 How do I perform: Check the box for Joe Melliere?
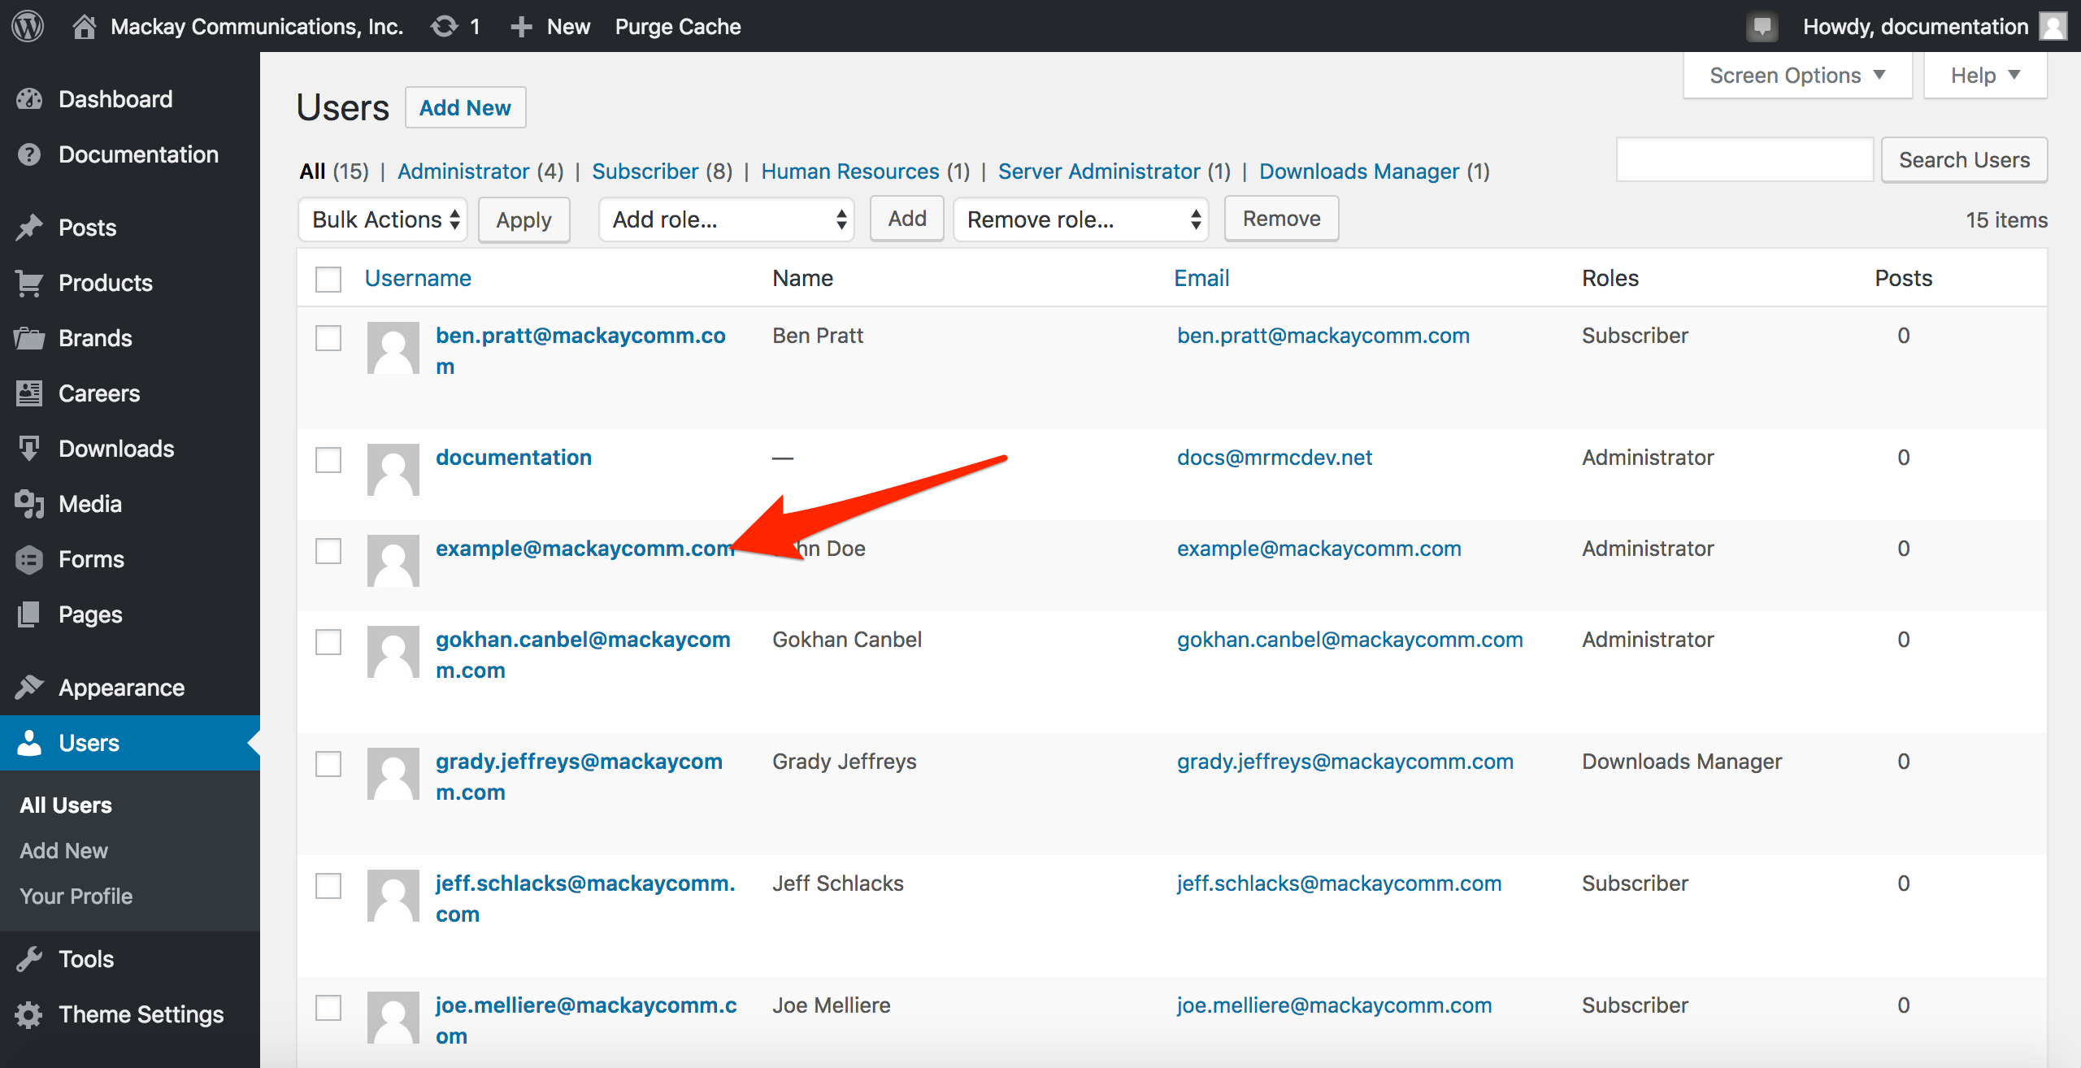[x=328, y=1008]
